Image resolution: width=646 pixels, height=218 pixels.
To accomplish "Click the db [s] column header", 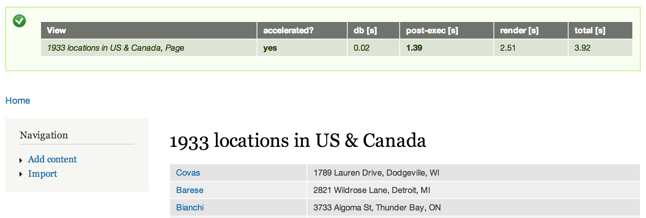I will coord(373,30).
